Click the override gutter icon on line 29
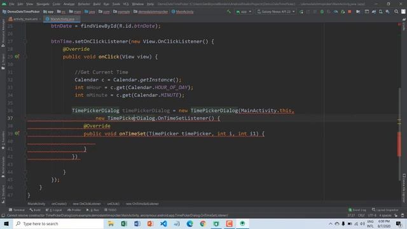The height and width of the screenshot is (229, 407). pyautogui.click(x=17, y=57)
